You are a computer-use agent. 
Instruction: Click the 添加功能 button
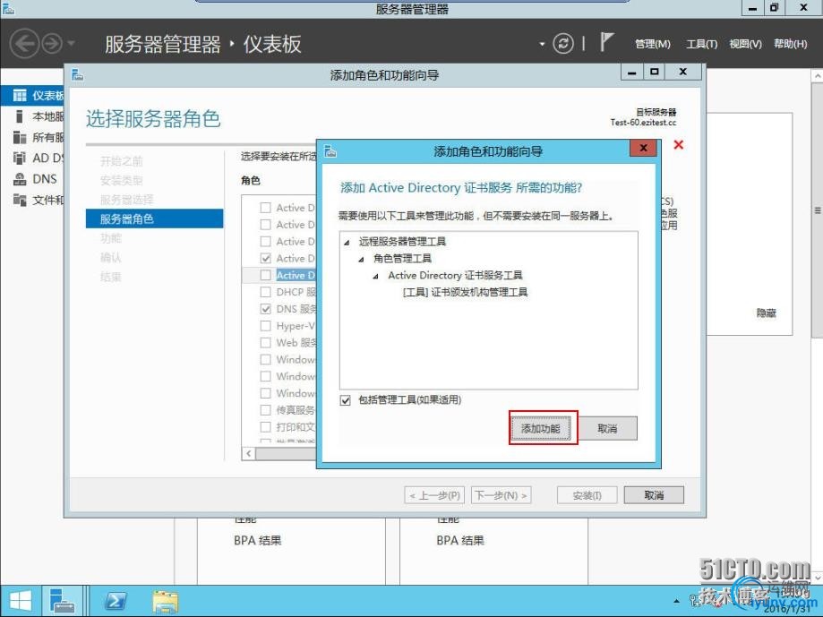pyautogui.click(x=541, y=429)
